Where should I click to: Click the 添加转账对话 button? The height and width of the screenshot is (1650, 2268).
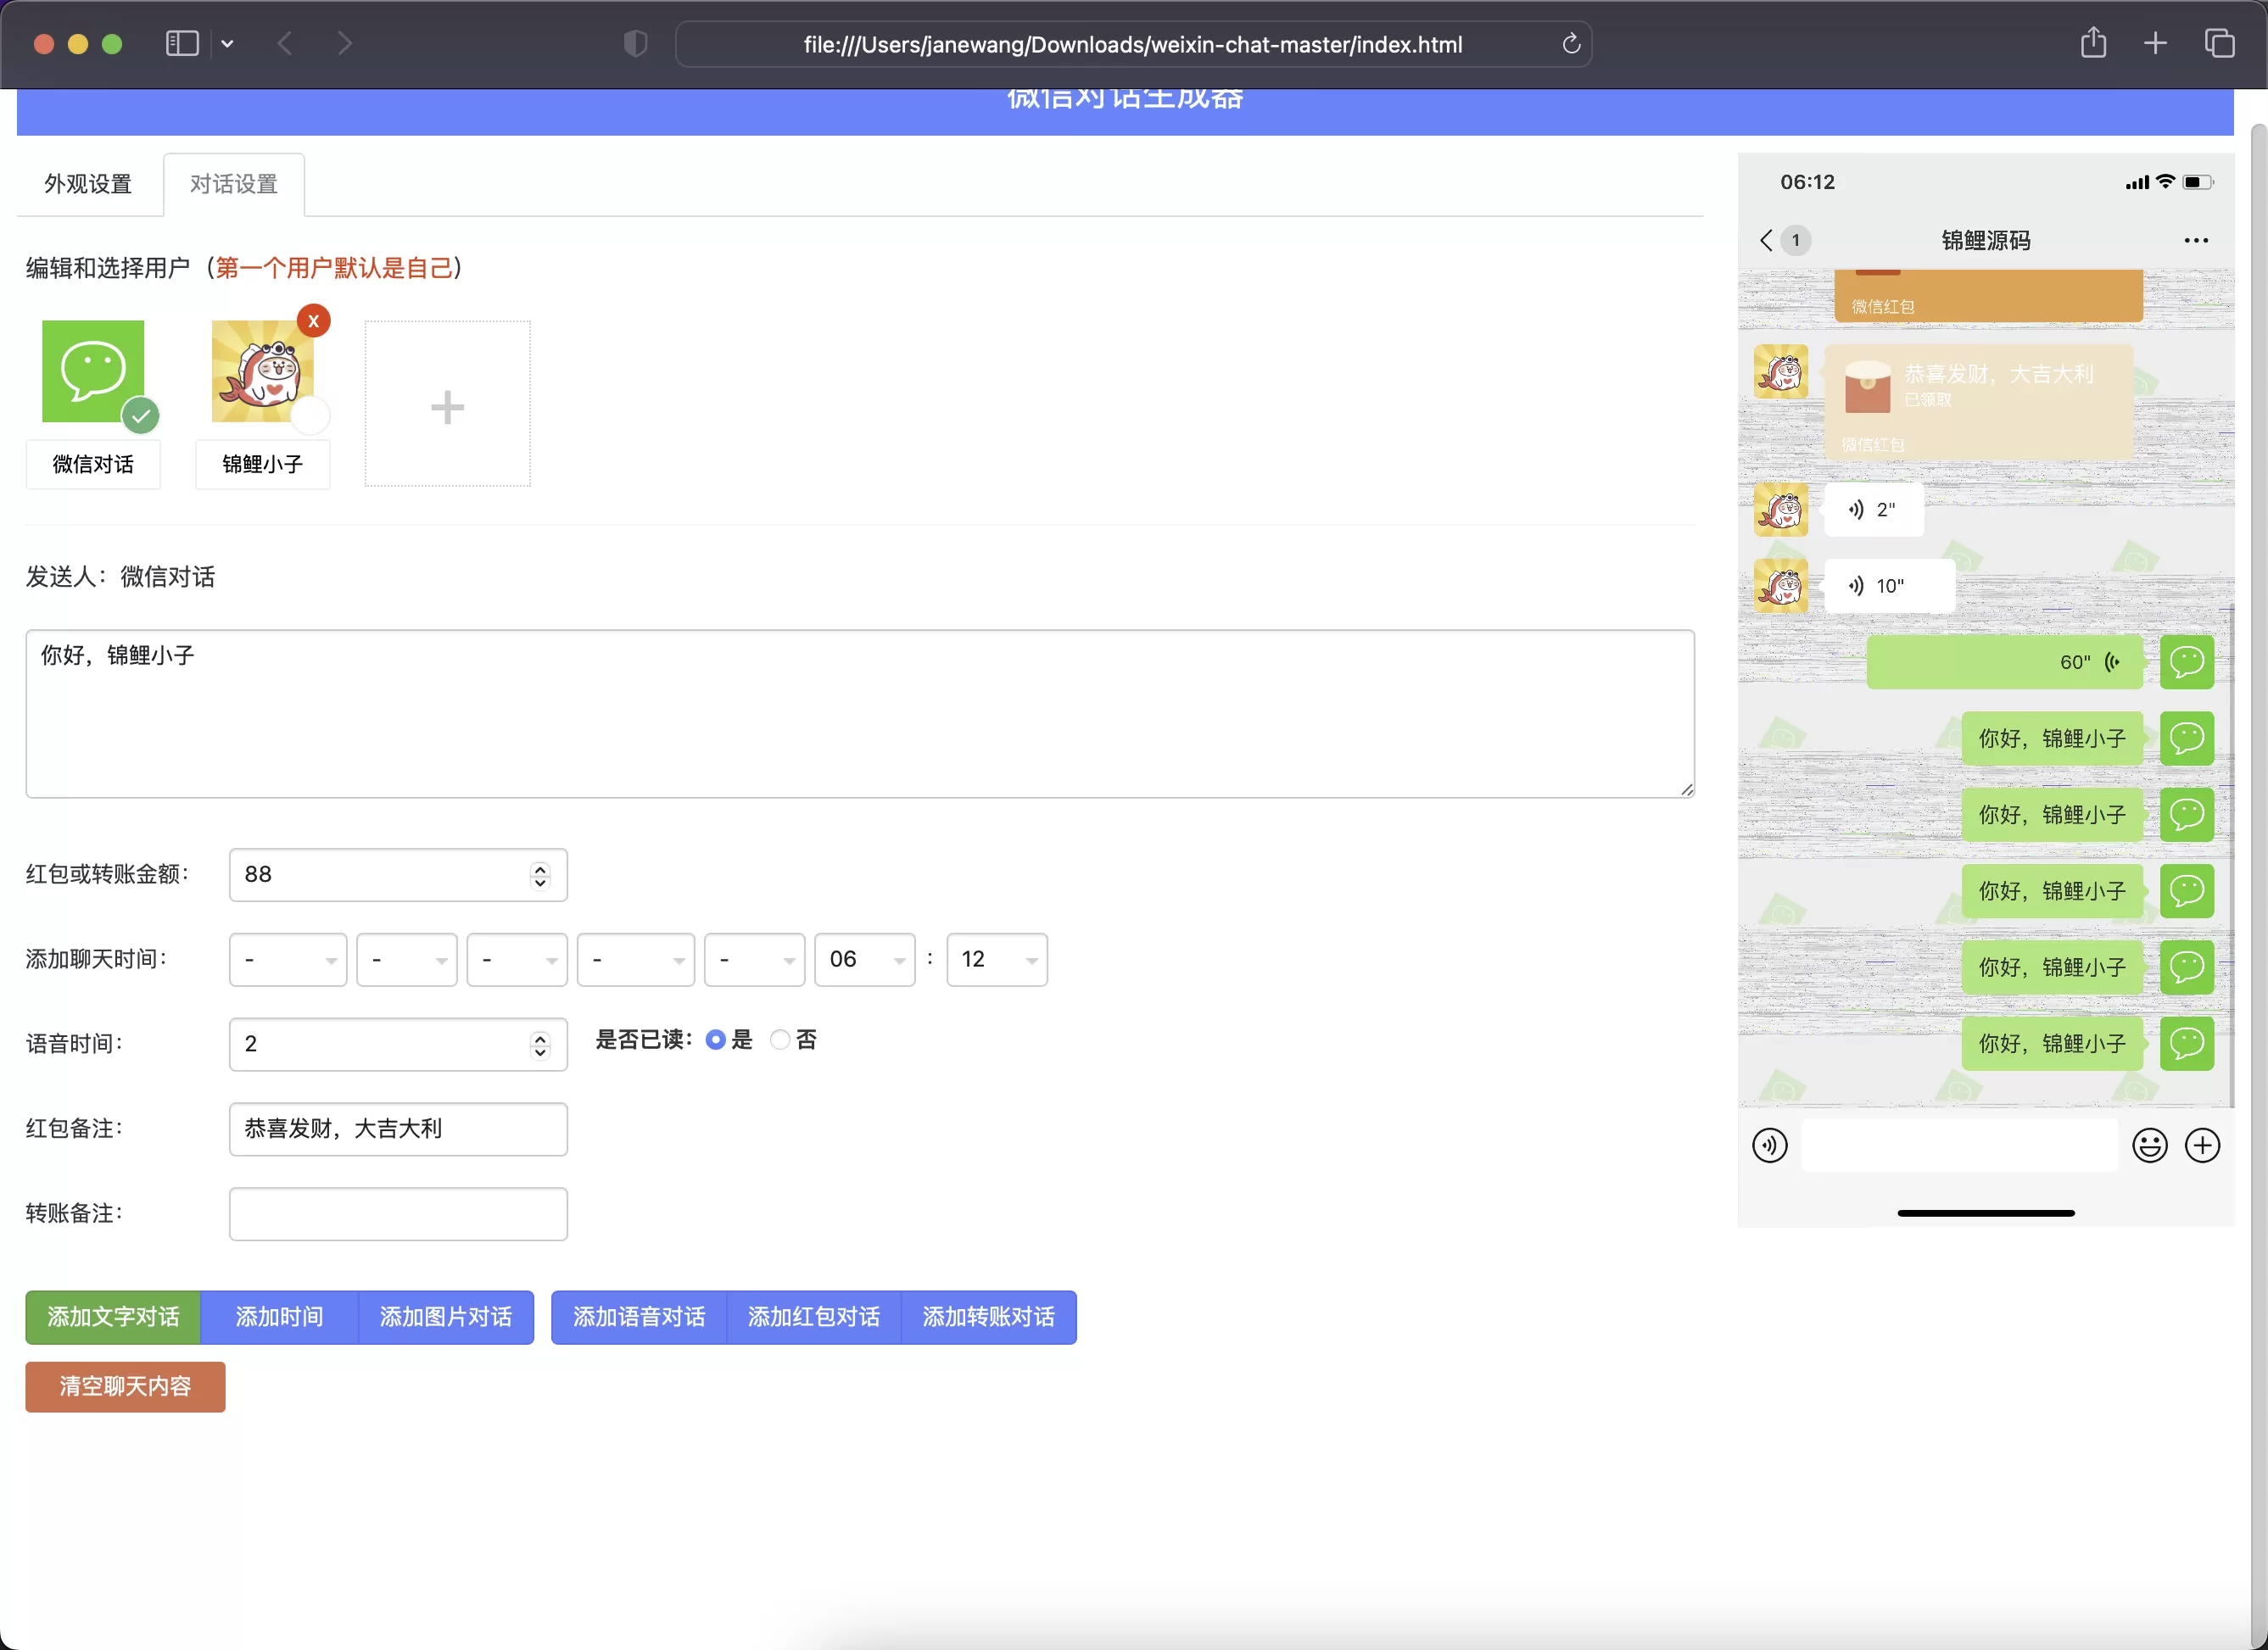[989, 1317]
